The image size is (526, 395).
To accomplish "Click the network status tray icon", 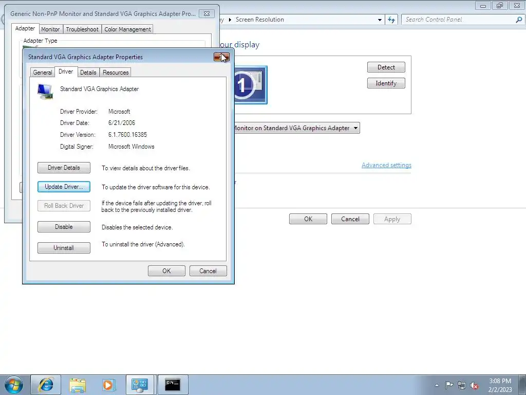I will (x=462, y=385).
